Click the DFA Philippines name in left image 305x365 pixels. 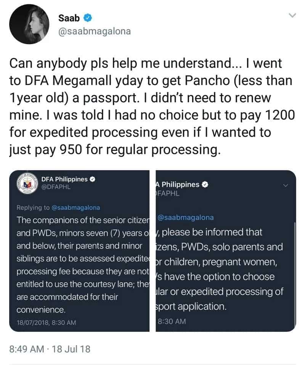click(x=64, y=179)
